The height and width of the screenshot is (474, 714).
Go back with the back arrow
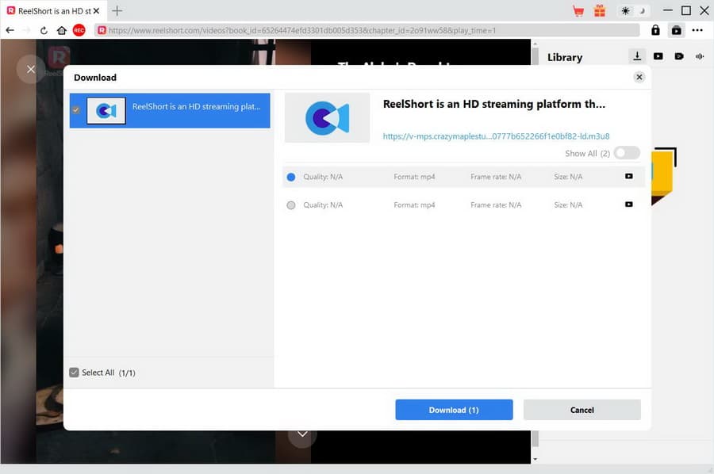tap(10, 30)
